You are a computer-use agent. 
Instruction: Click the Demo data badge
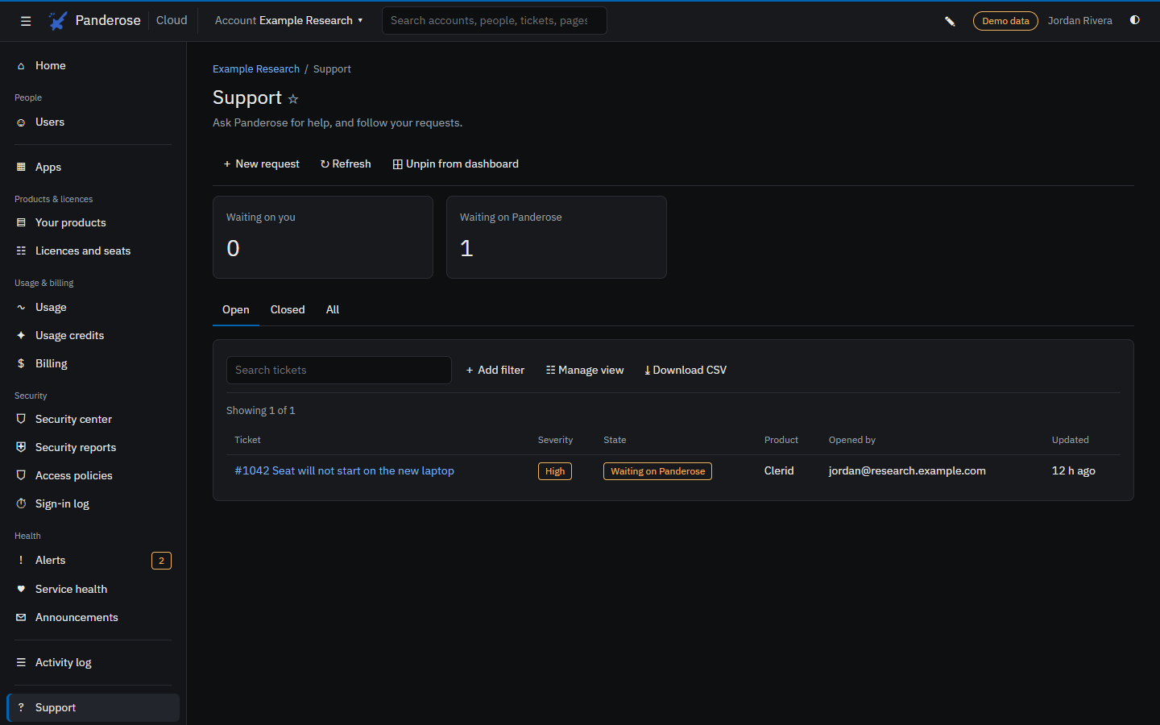(1005, 21)
